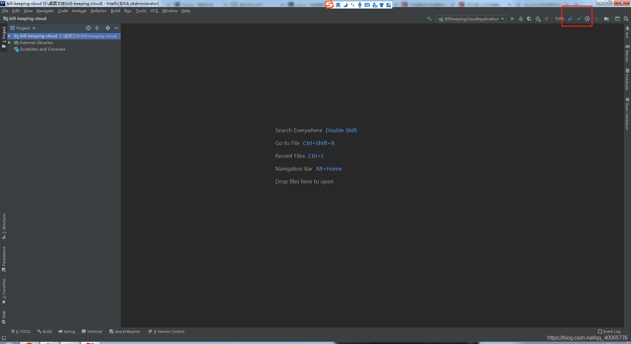Open the Structure tool window tab
631x344 pixels.
pyautogui.click(x=4, y=226)
